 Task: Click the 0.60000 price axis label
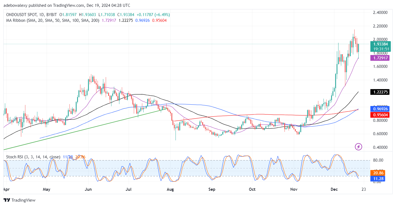(380, 134)
